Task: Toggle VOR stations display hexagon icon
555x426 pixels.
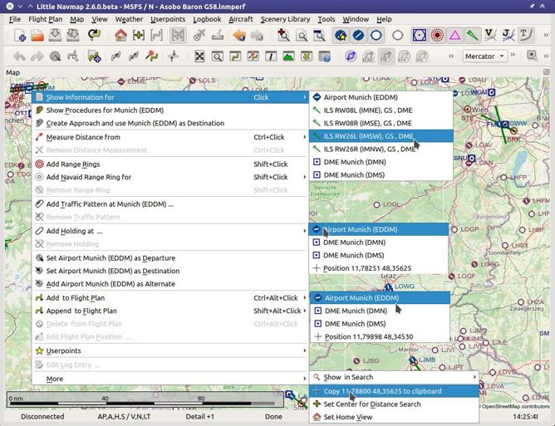Action: (420, 36)
